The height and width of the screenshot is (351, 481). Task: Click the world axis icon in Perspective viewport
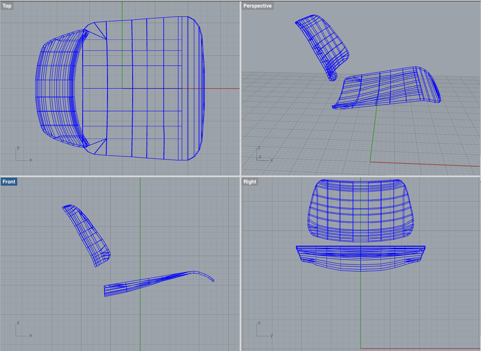pyautogui.click(x=264, y=153)
